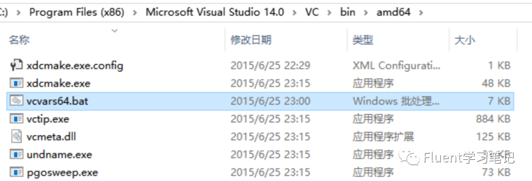Sort files by 大小 column header
The width and height of the screenshot is (532, 181).
pyautogui.click(x=465, y=40)
